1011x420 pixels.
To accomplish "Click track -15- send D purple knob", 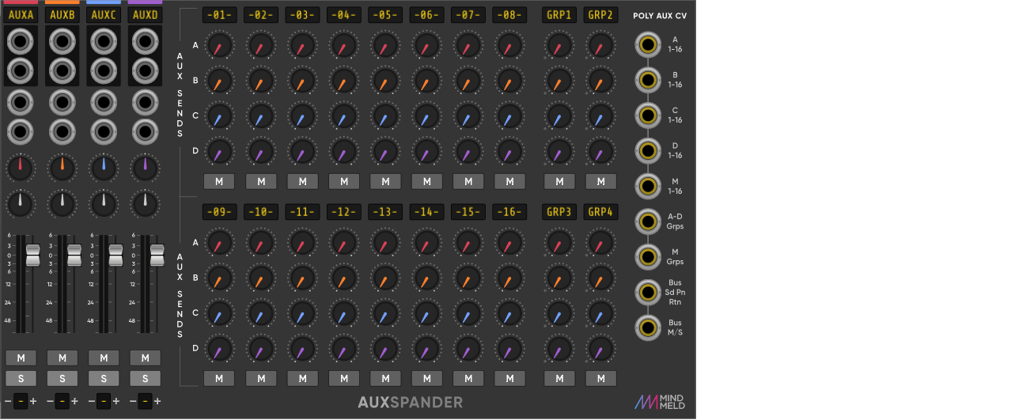I will [468, 347].
